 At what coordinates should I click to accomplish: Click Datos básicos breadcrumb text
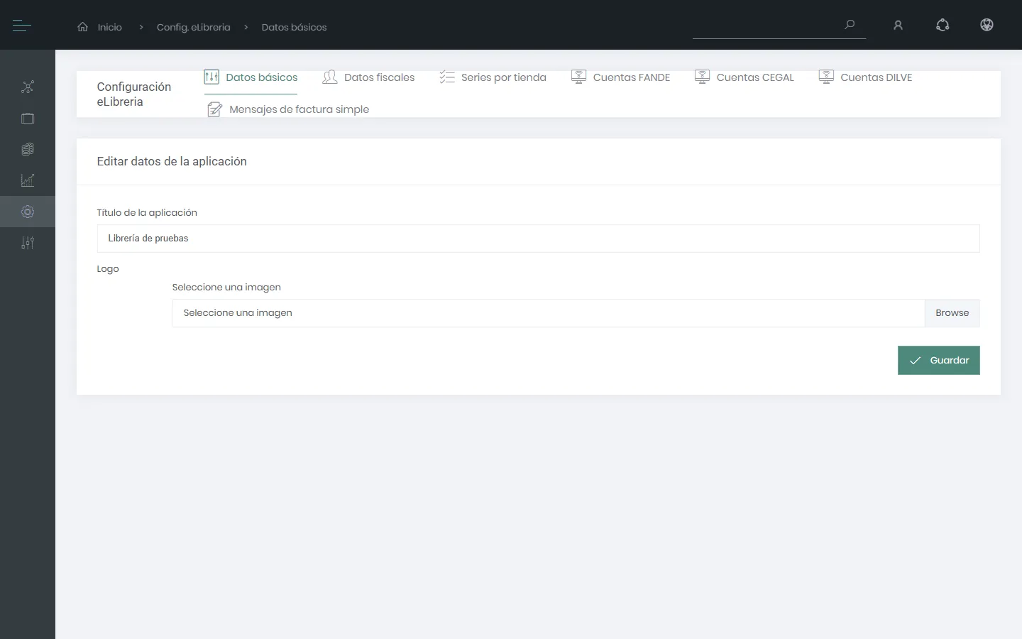[294, 27]
